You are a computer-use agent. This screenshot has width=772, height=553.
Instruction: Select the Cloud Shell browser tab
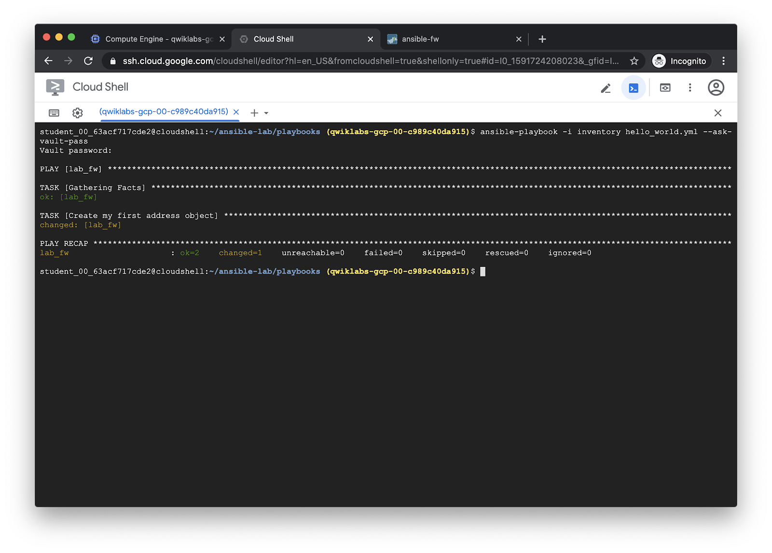306,39
